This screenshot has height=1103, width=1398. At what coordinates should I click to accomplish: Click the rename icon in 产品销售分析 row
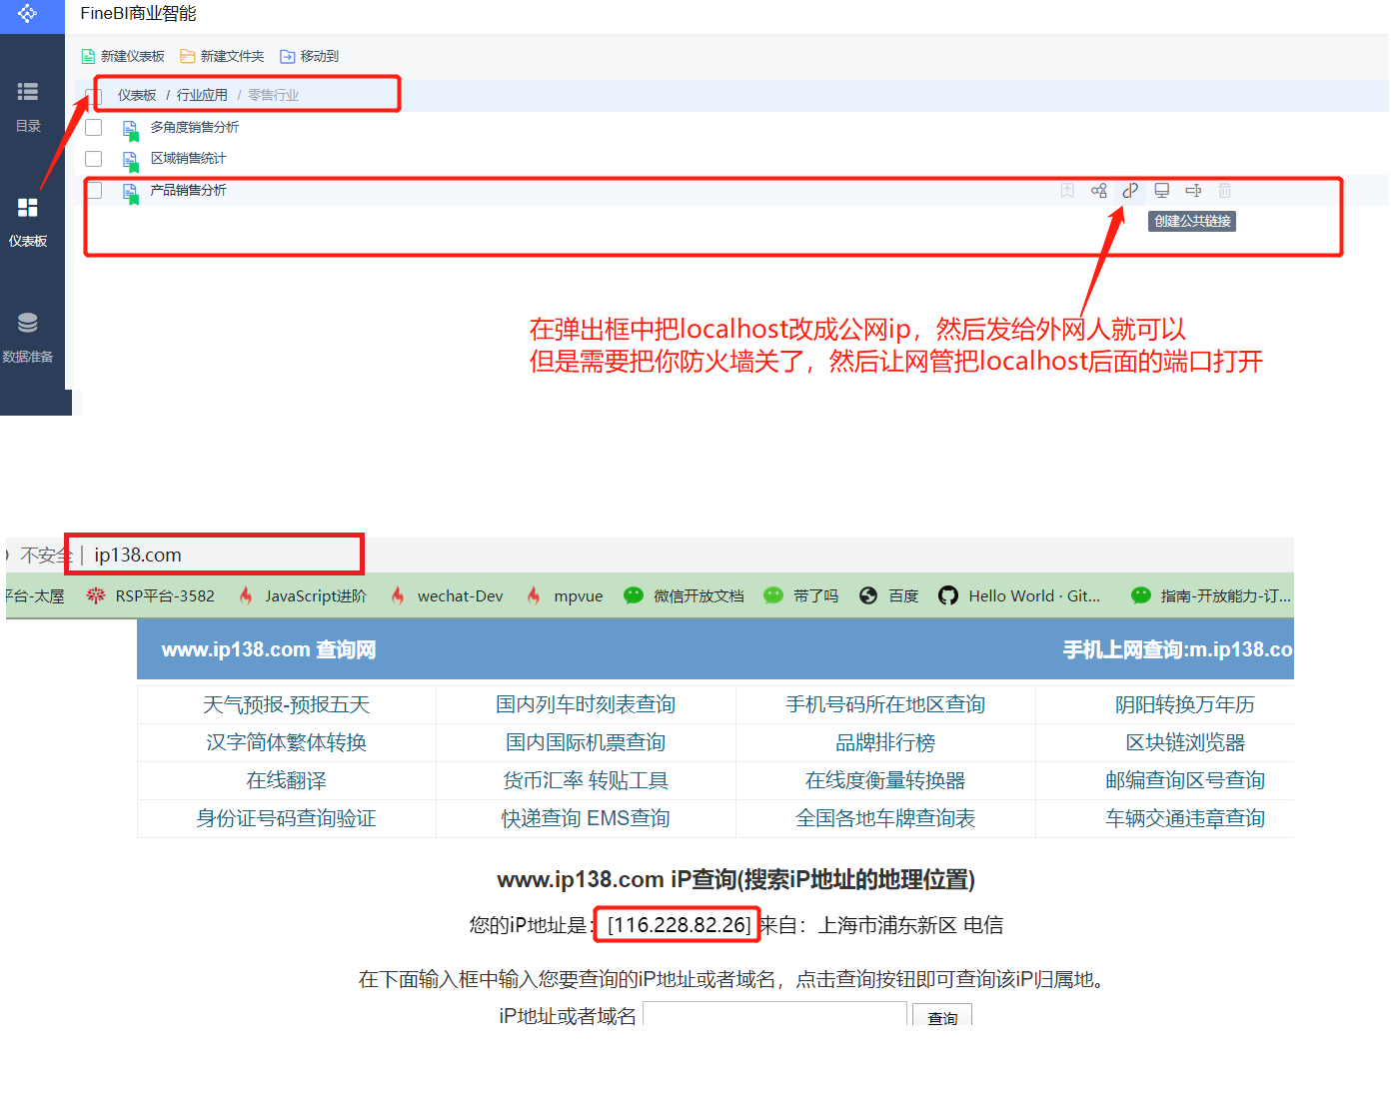click(x=1193, y=190)
